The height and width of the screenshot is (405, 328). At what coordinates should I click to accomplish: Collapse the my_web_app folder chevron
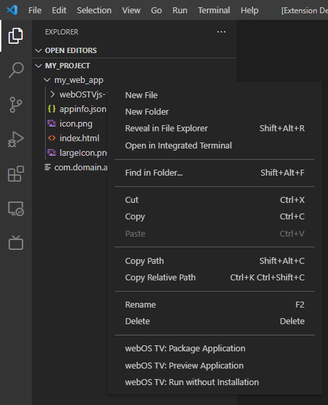[x=47, y=80]
